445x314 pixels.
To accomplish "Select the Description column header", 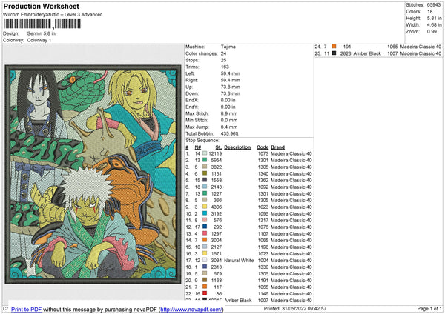I will [237, 147].
